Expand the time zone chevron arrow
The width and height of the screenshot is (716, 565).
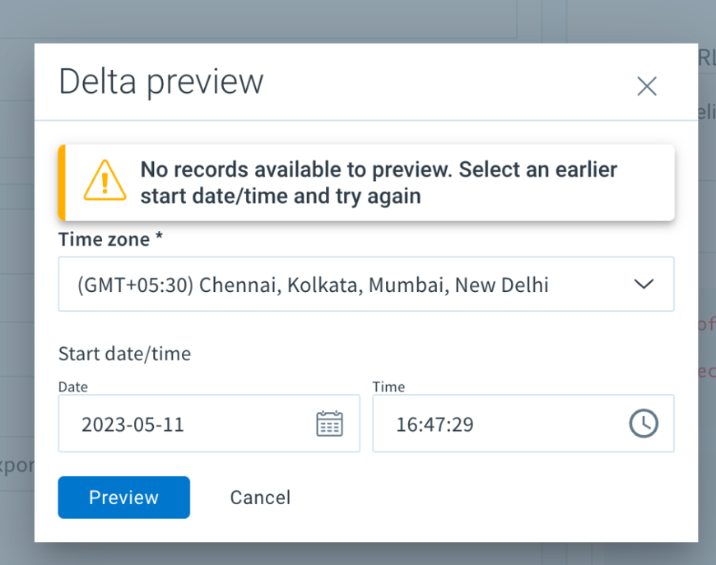point(644,285)
